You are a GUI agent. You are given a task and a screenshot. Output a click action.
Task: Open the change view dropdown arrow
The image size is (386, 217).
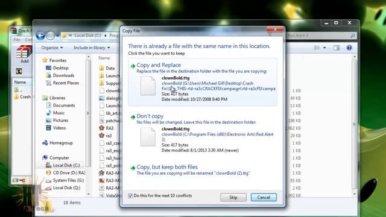point(324,48)
